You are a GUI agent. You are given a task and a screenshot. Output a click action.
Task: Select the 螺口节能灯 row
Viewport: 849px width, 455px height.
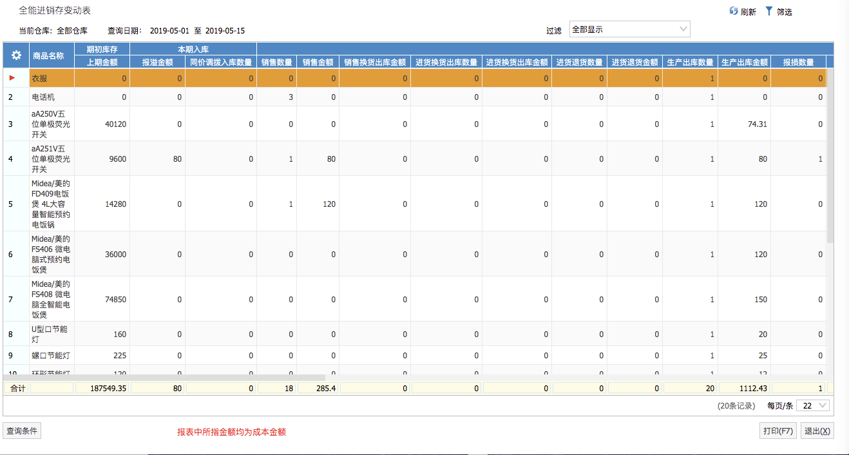415,355
